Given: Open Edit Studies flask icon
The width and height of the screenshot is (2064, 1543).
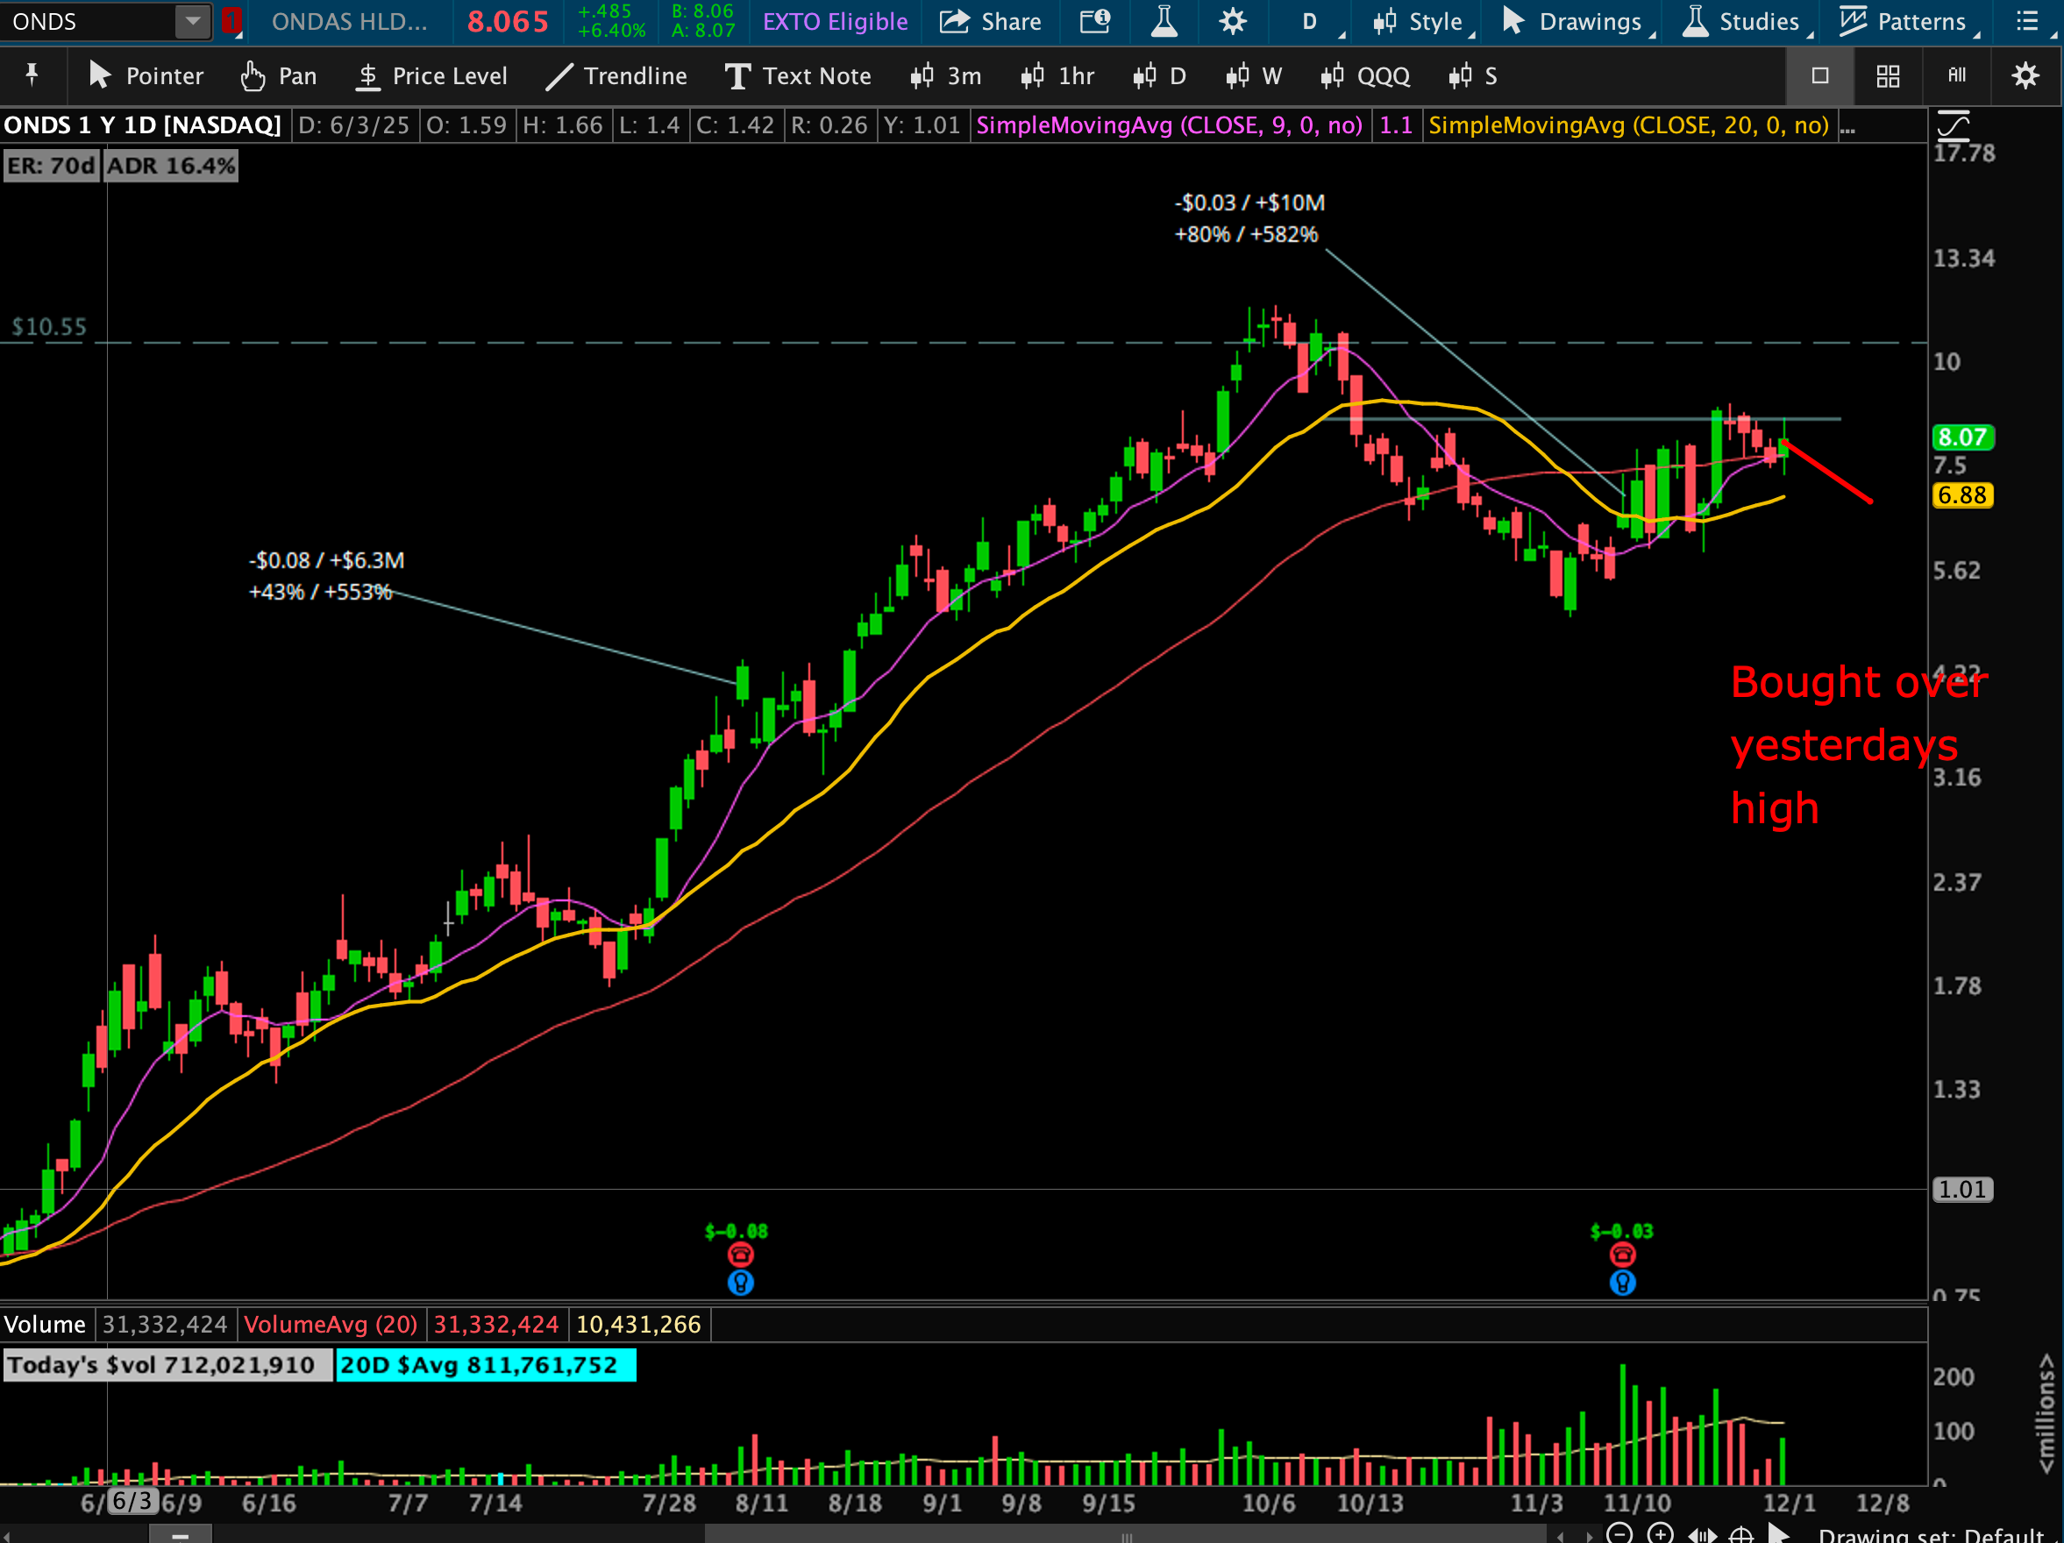Looking at the screenshot, I should pos(1164,21).
